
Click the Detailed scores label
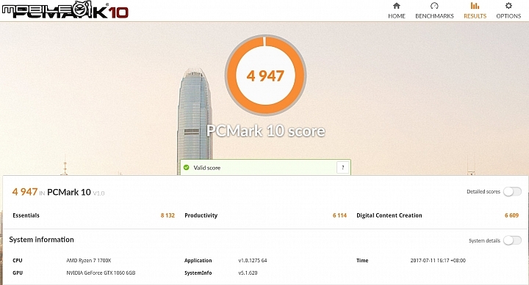[x=483, y=191]
